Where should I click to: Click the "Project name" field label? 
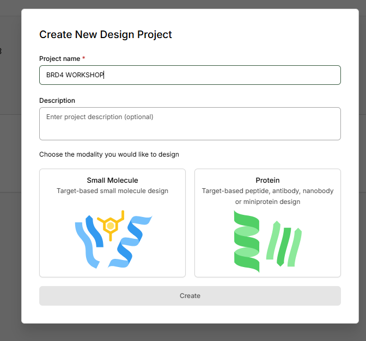click(59, 59)
